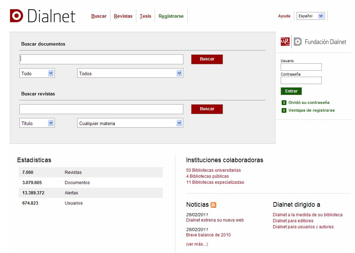This screenshot has width=355, height=253.
Task: Open the Revistas menu item
Action: point(123,16)
